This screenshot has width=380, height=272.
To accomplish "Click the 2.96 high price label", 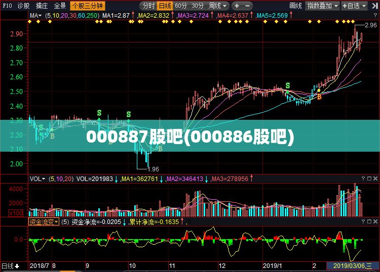I will pos(371,25).
